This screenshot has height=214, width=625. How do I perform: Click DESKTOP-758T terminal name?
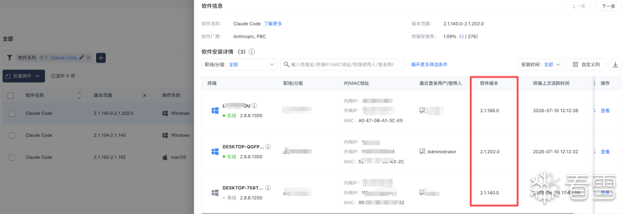tap(242, 188)
